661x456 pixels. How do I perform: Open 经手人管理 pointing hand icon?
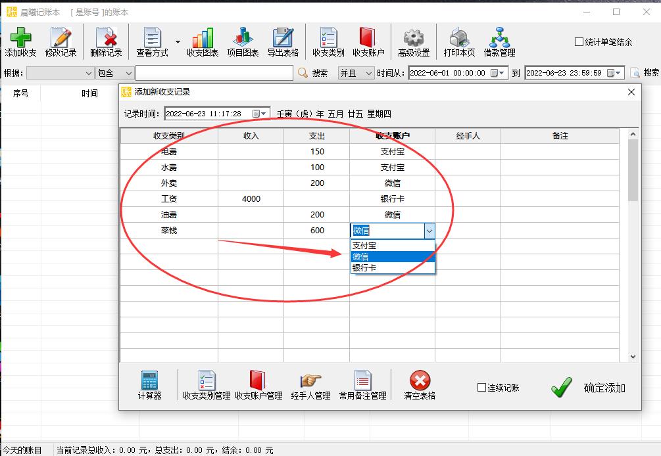[310, 380]
